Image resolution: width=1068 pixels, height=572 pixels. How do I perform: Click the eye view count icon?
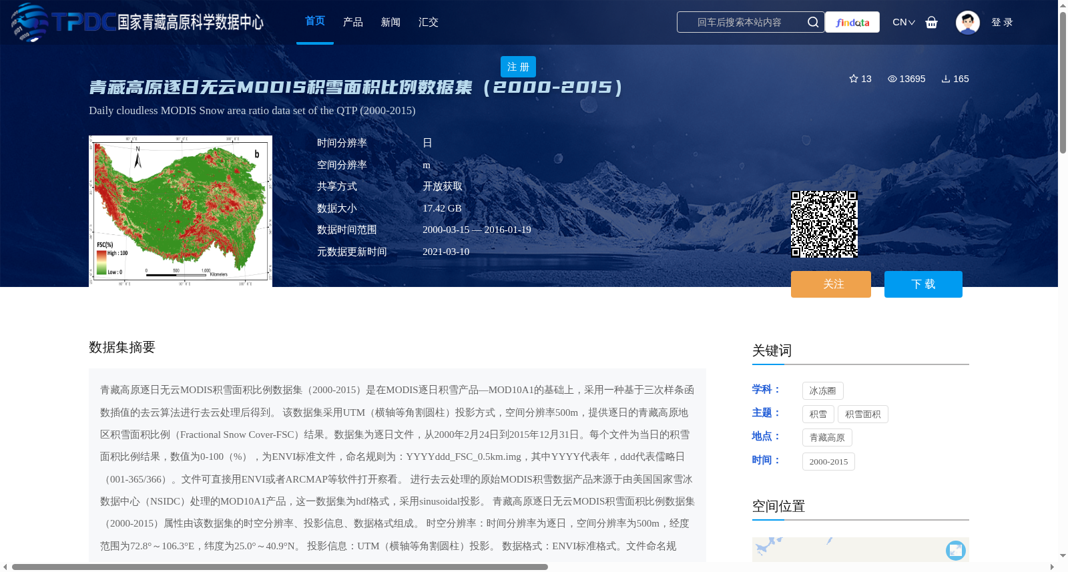click(892, 79)
